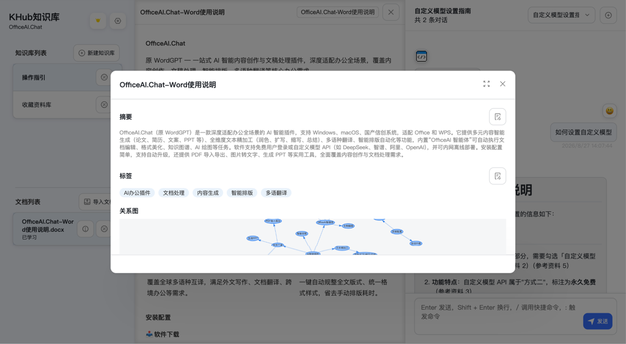The image size is (626, 344).
Task: Click the 软件下载 heading in the background document
Action: click(166, 334)
